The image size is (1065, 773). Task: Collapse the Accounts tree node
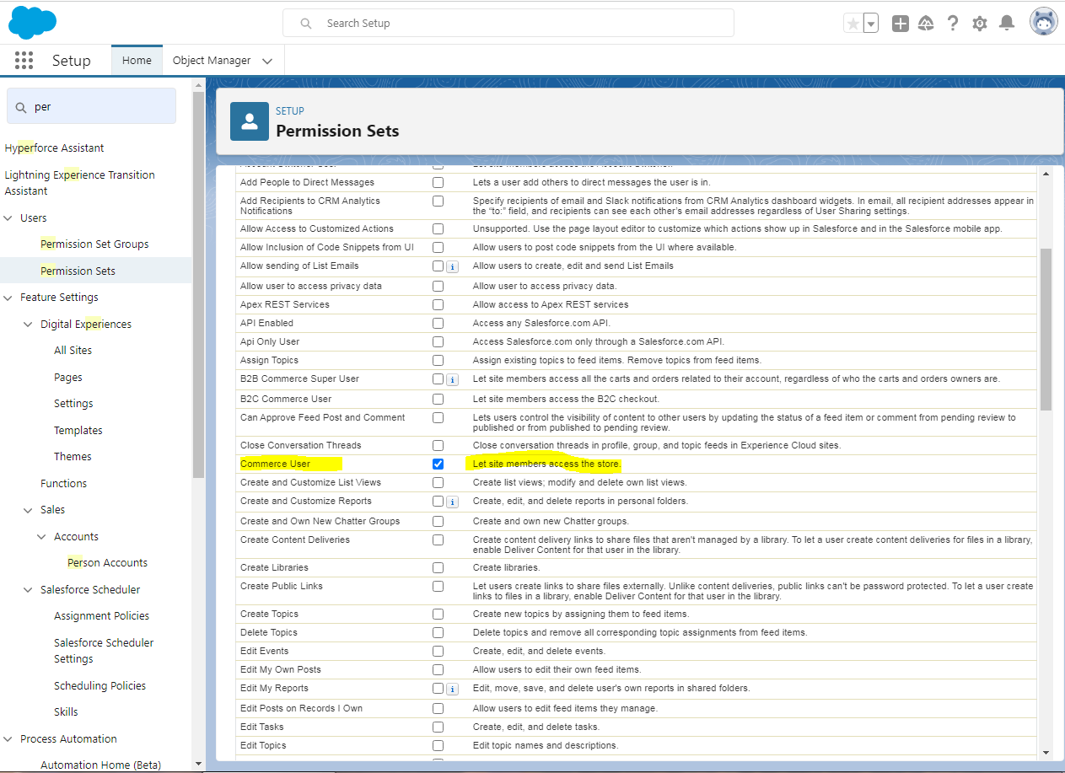click(42, 536)
